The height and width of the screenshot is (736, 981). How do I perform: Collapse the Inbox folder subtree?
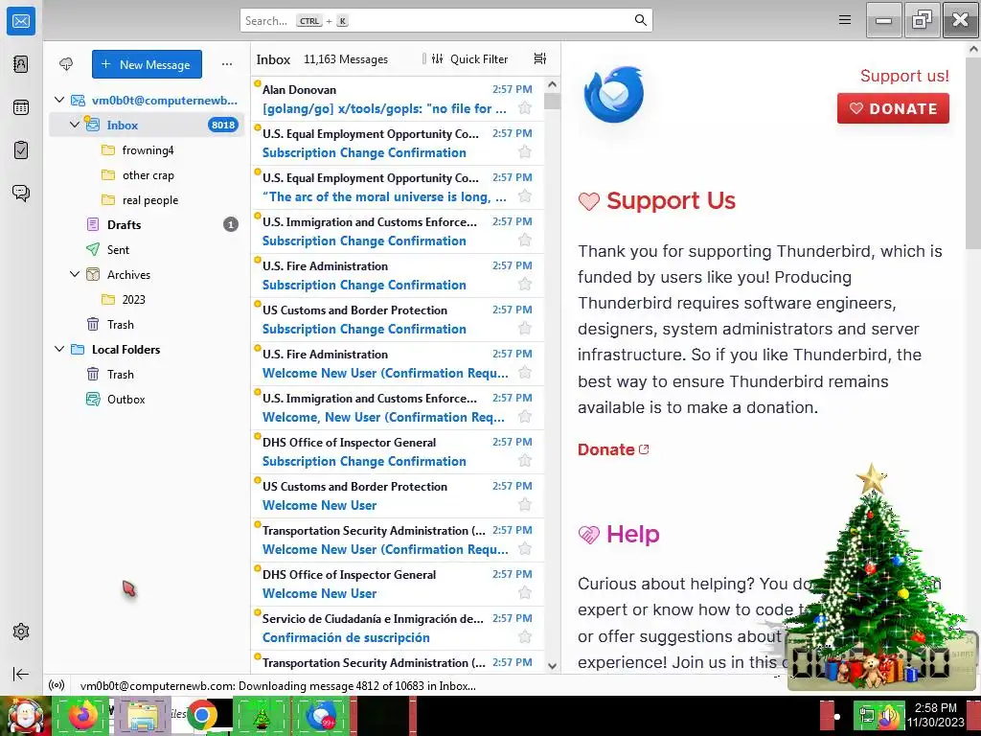pyautogui.click(x=75, y=125)
